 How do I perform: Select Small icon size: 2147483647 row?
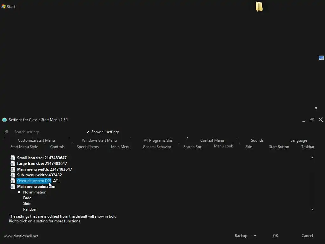coord(42,158)
